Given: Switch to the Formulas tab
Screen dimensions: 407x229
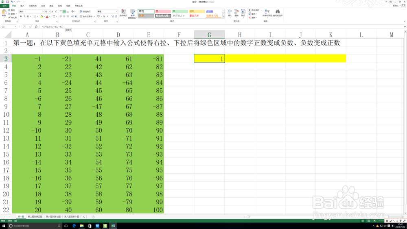Looking at the screenshot, I should click(x=43, y=6).
